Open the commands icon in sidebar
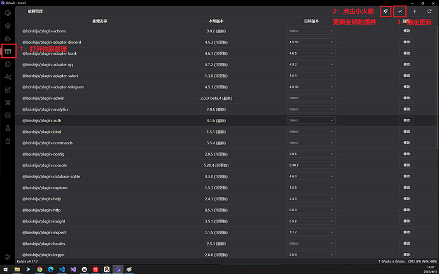This screenshot has height=274, width=439. [8, 103]
